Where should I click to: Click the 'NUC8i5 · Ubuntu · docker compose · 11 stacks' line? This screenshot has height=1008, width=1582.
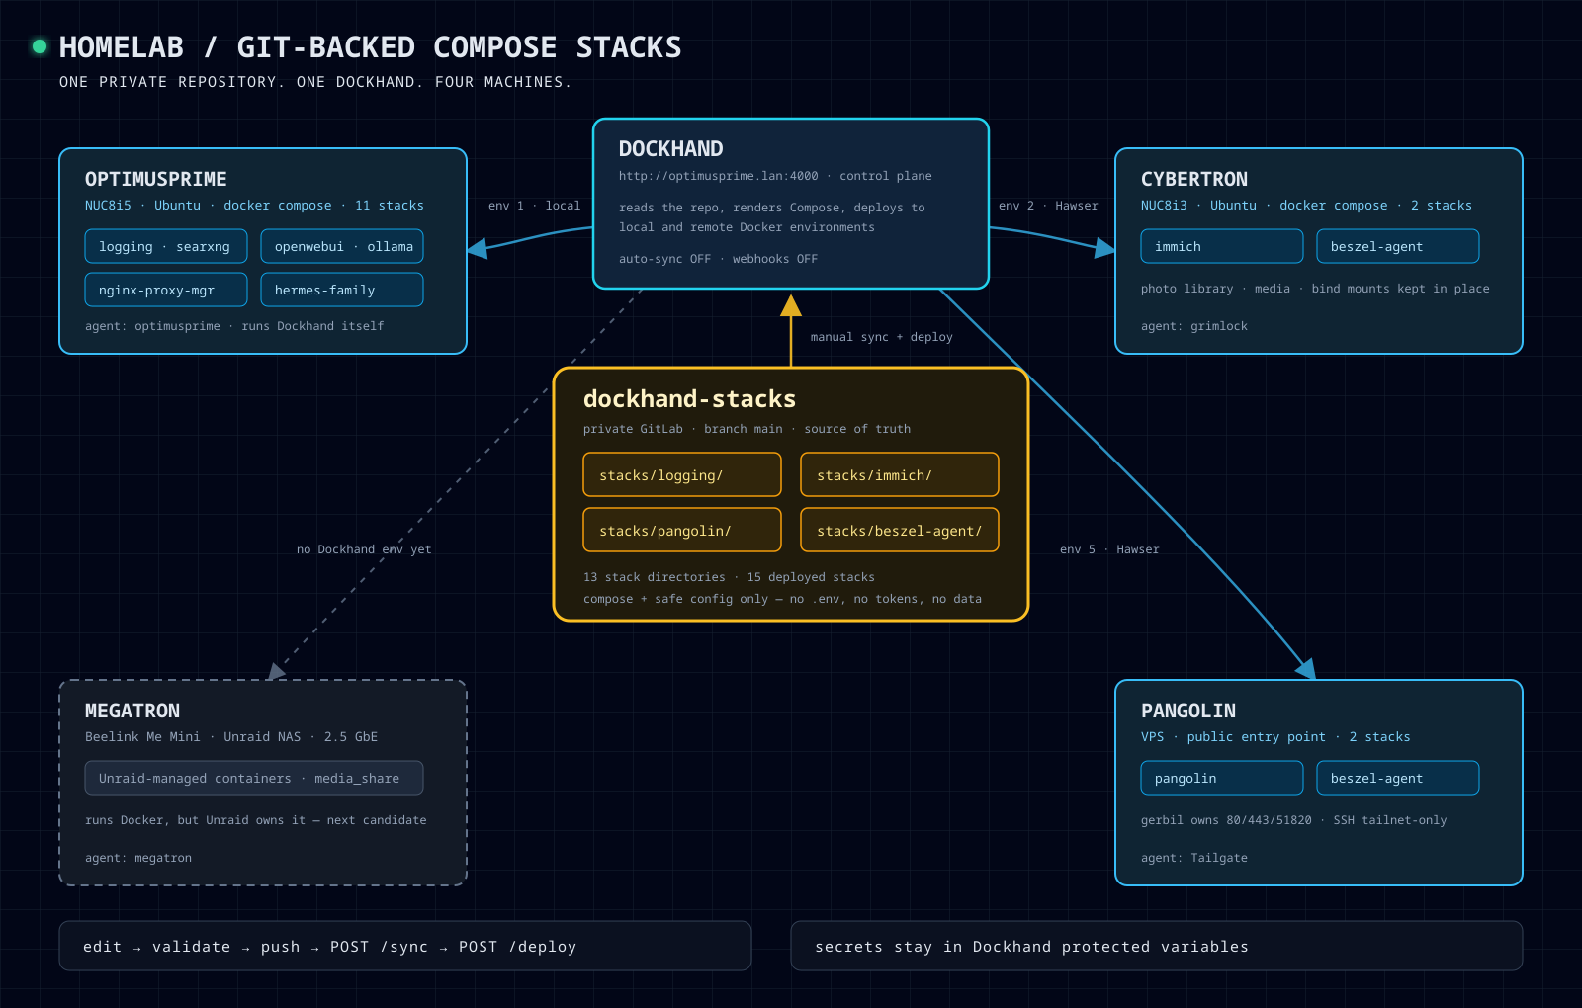tap(254, 206)
